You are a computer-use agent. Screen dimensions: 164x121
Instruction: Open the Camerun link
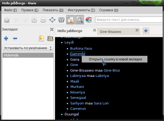(78, 109)
